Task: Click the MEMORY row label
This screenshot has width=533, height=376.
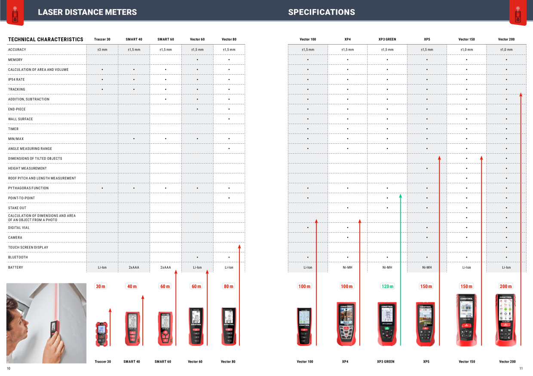Action: pyautogui.click(x=15, y=60)
